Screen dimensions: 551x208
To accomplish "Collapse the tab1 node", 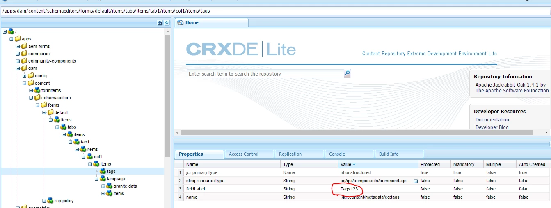I will pos(71,142).
